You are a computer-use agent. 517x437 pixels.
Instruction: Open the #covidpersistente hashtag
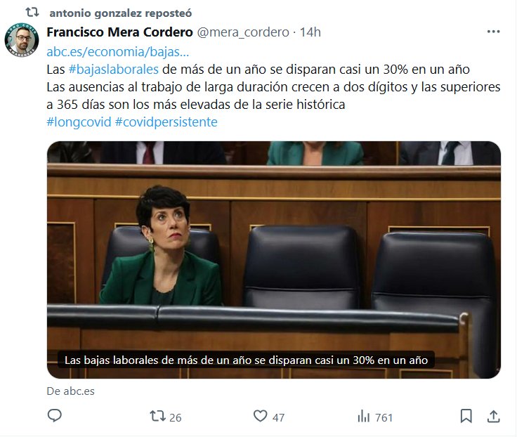pos(166,122)
